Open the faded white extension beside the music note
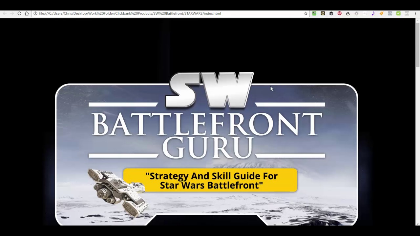The image size is (420, 236). 365,13
